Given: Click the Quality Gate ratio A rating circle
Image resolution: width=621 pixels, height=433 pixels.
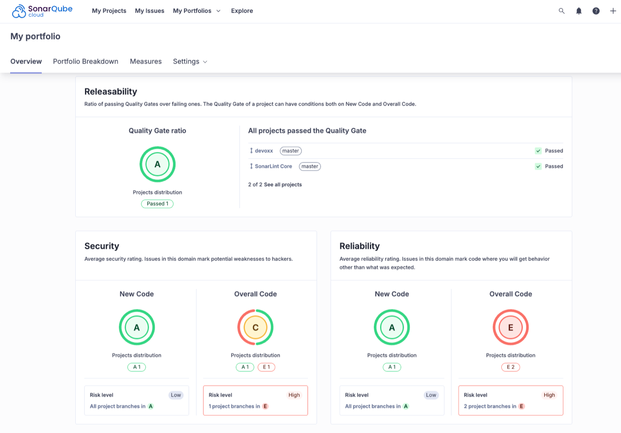Looking at the screenshot, I should click(x=157, y=164).
